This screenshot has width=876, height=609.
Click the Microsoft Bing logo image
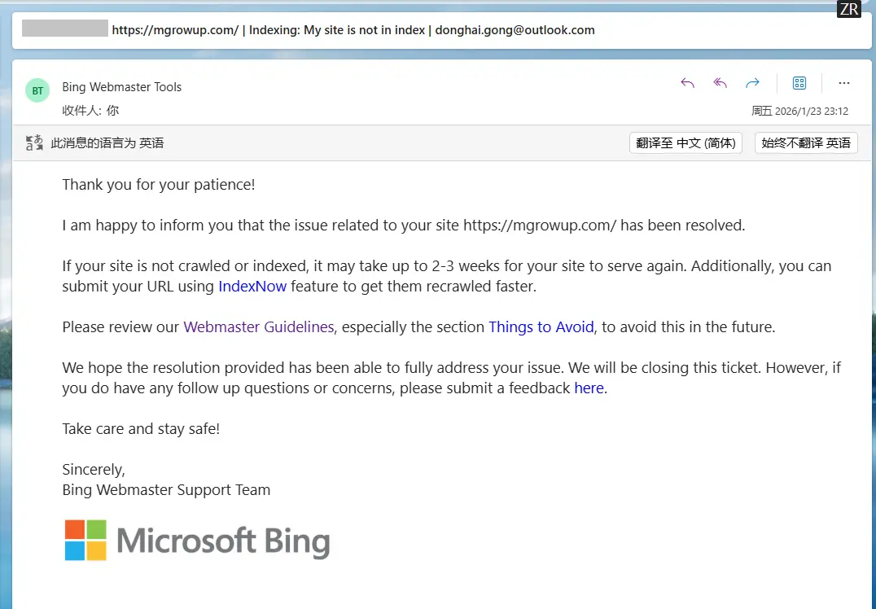(x=198, y=541)
